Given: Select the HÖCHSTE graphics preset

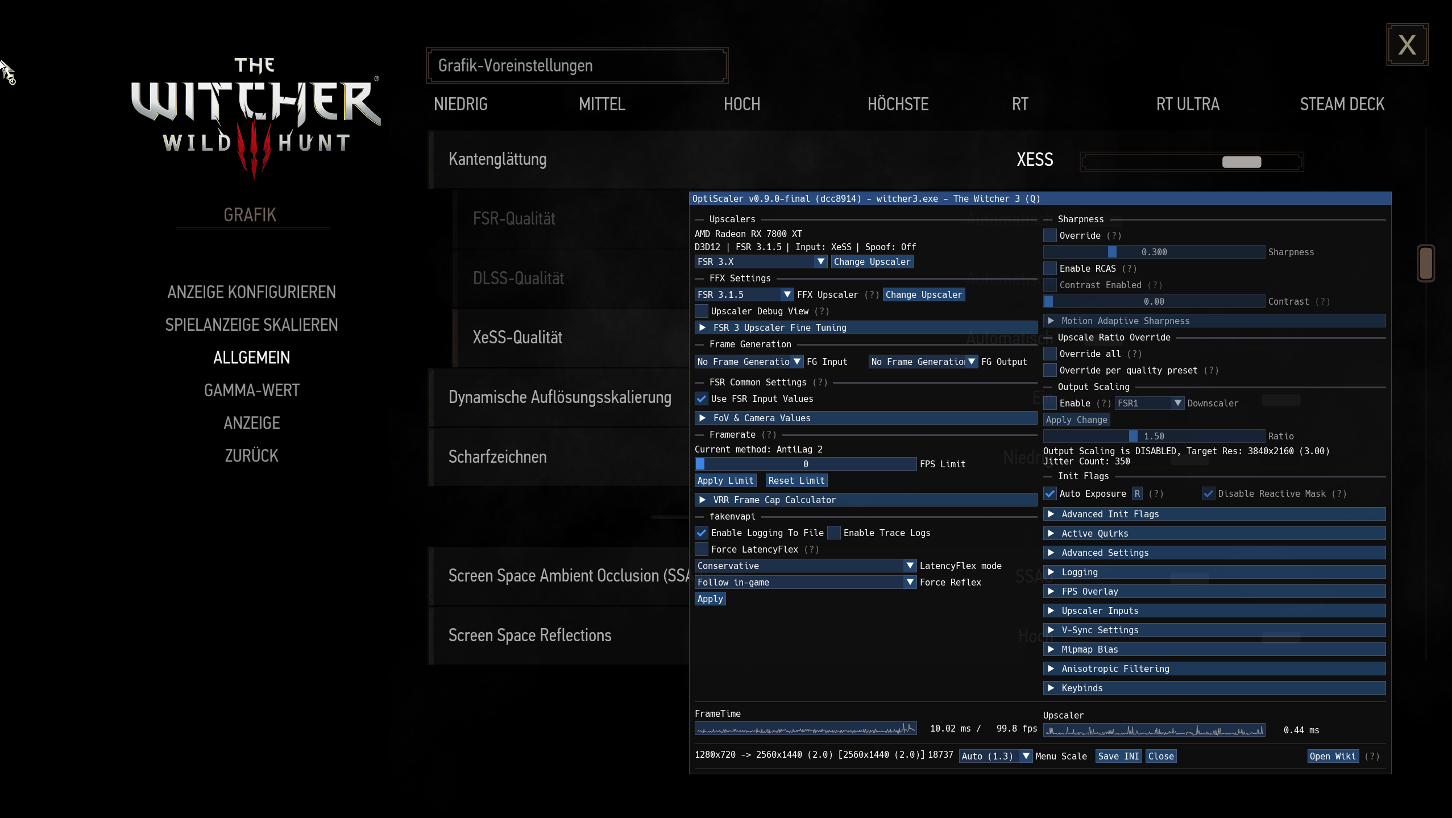Looking at the screenshot, I should pos(898,104).
